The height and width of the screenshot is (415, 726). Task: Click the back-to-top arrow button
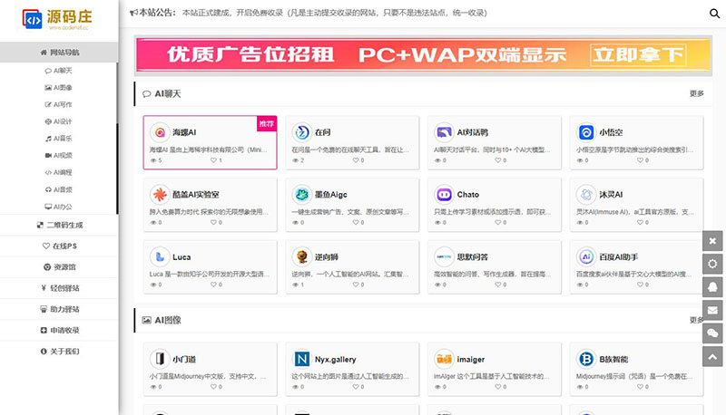coord(712,356)
